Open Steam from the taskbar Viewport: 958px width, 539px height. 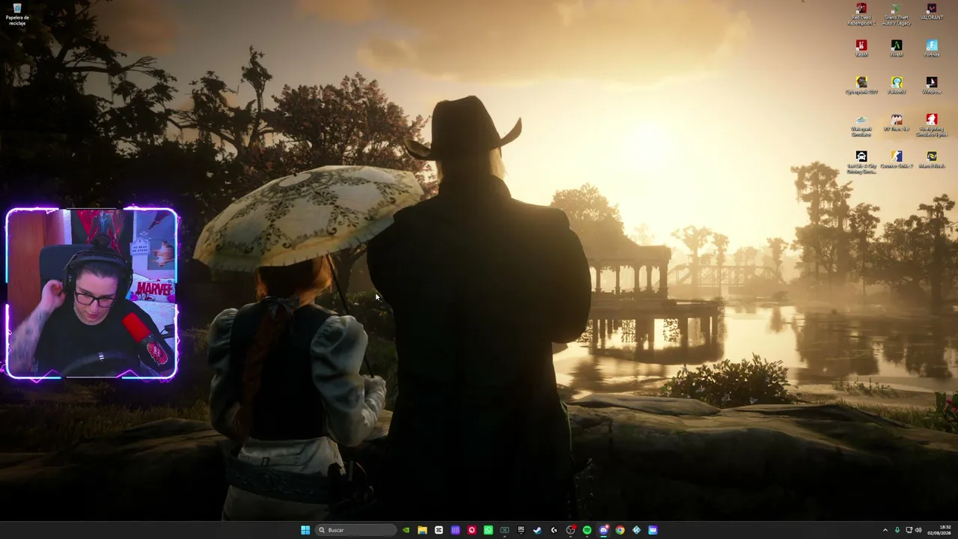[x=537, y=530]
